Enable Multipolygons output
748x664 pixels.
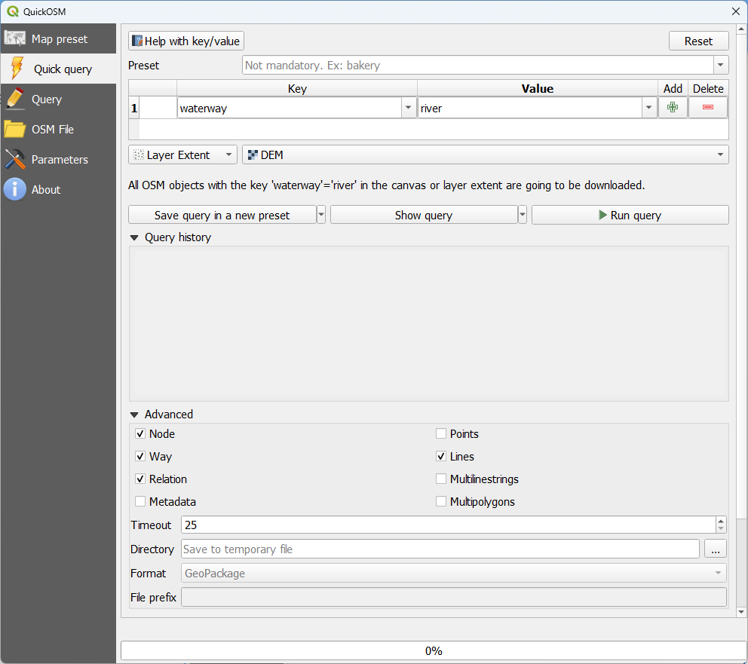coord(440,501)
